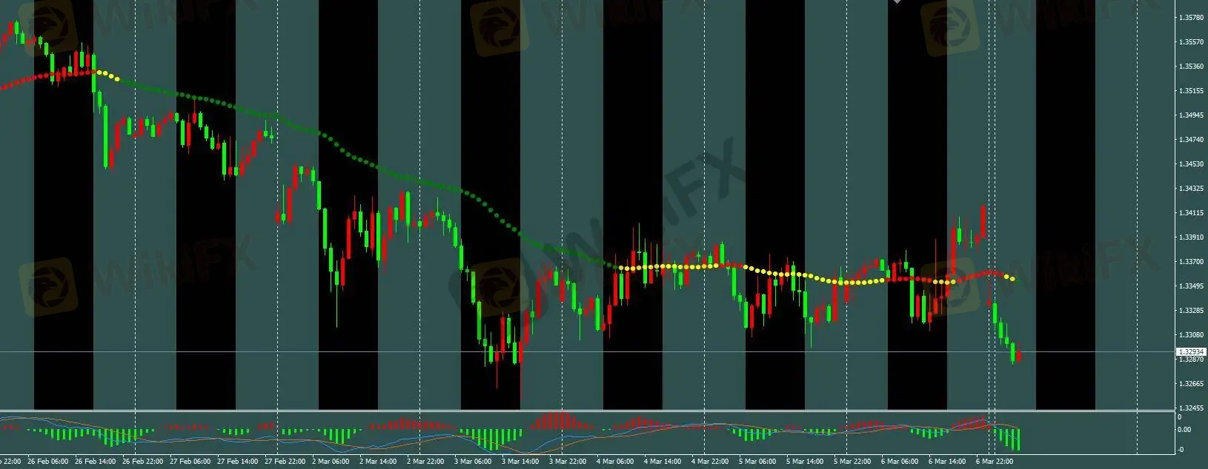Click the small triangle marker at chart top
This screenshot has width=1208, height=469.
(898, 2)
